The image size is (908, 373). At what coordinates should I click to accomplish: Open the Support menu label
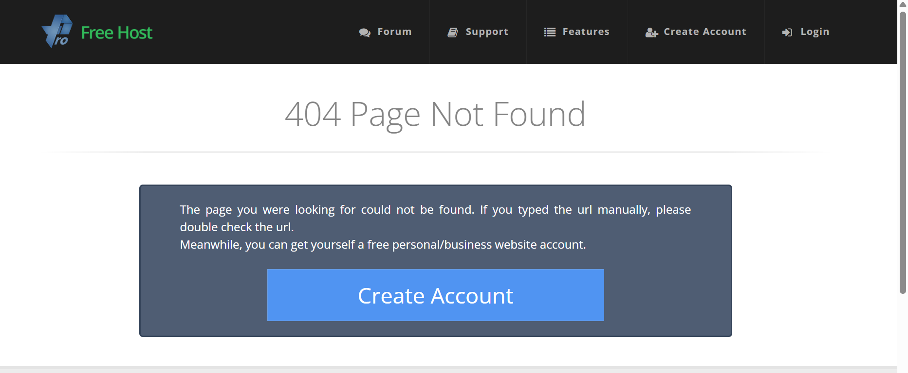[487, 32]
